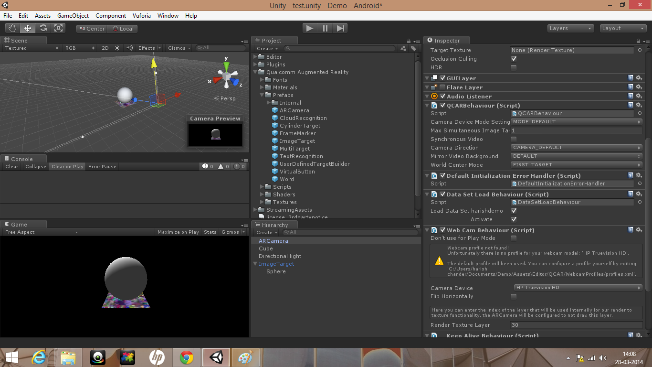Select the Move tool in the toolbar
The width and height of the screenshot is (652, 367).
pos(28,28)
